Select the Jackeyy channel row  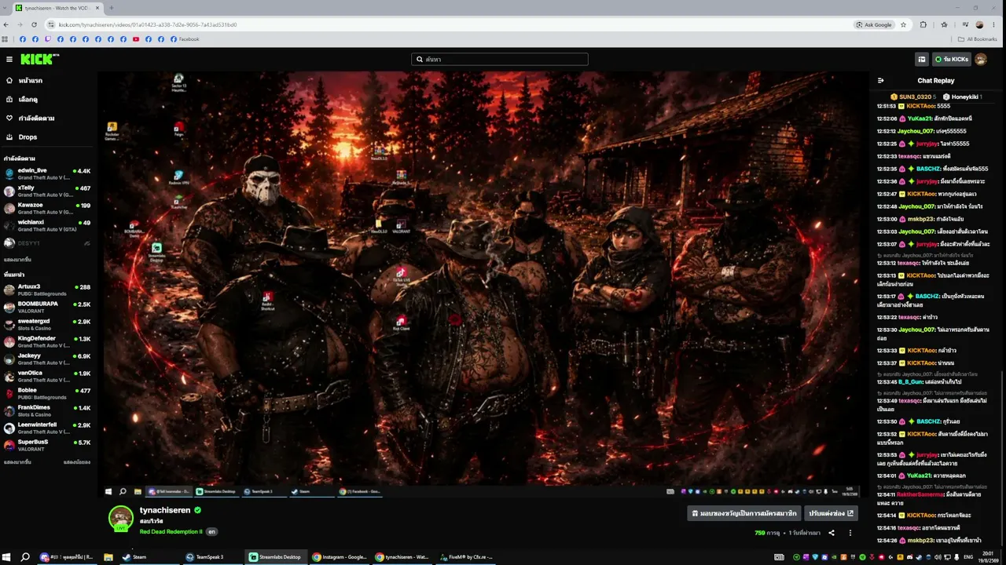click(47, 359)
